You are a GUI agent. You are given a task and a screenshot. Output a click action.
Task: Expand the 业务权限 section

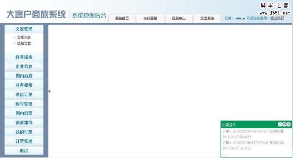pos(24,85)
